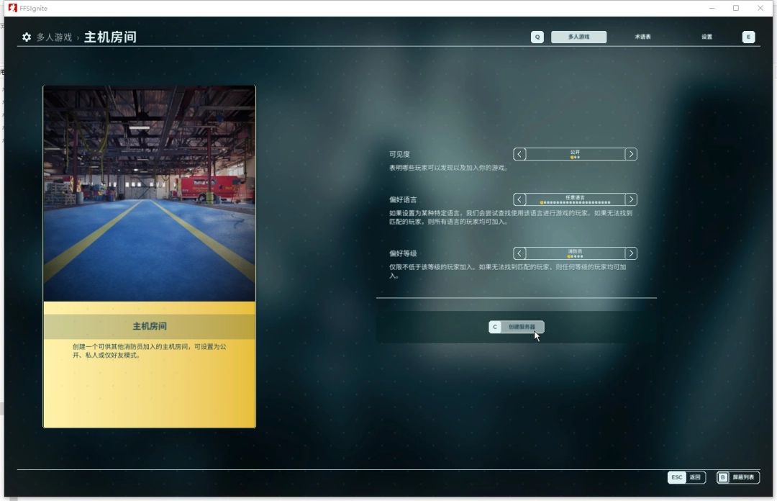Click left arrow for 可见度 setting

(x=520, y=154)
